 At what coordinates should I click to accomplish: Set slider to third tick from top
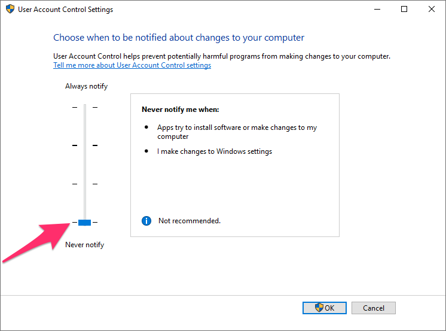pyautogui.click(x=85, y=184)
